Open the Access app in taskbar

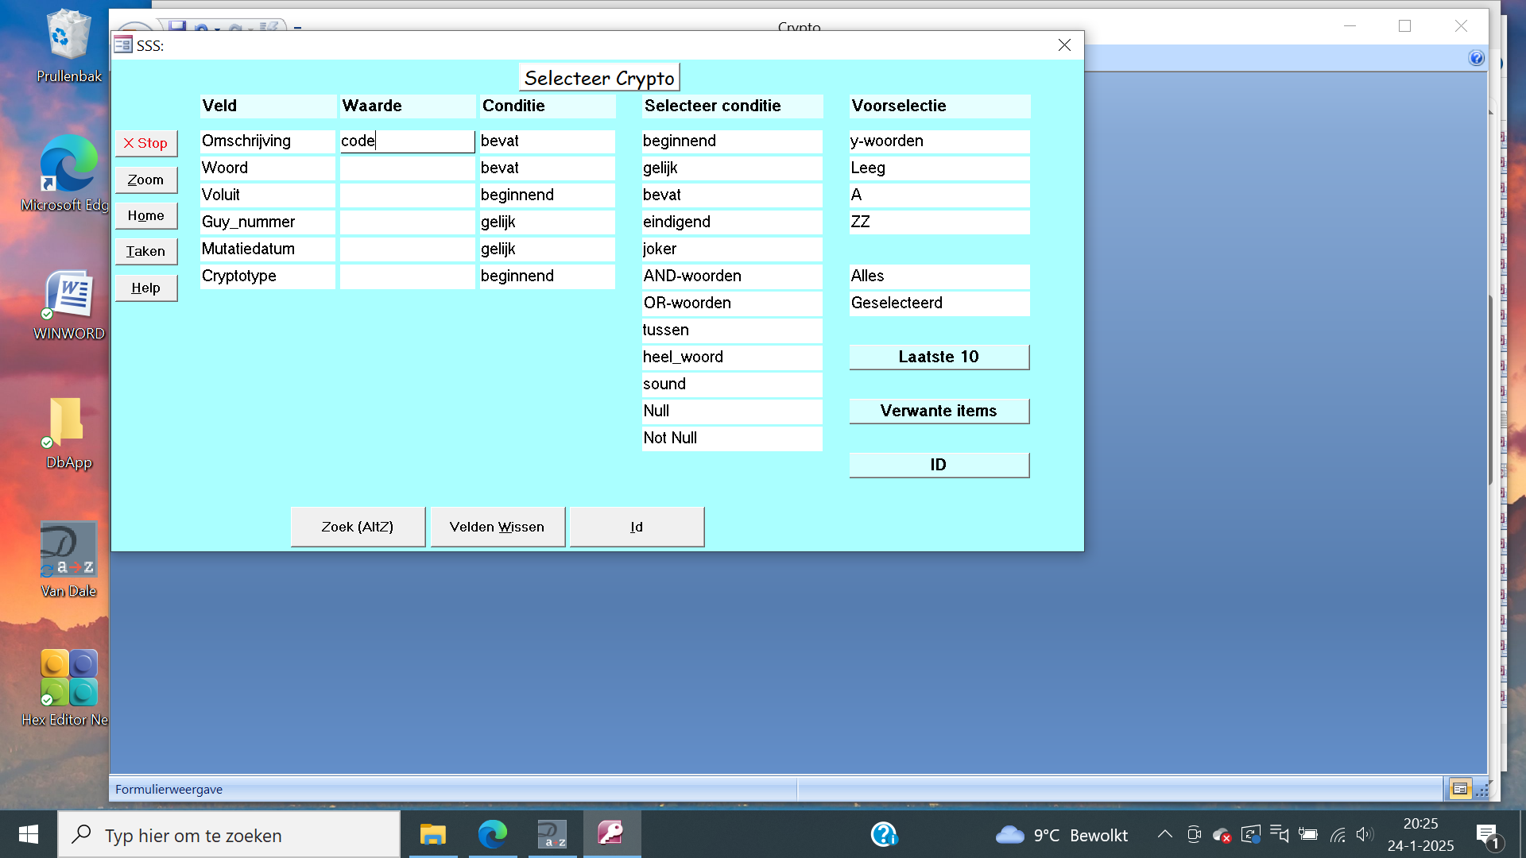[x=611, y=834]
